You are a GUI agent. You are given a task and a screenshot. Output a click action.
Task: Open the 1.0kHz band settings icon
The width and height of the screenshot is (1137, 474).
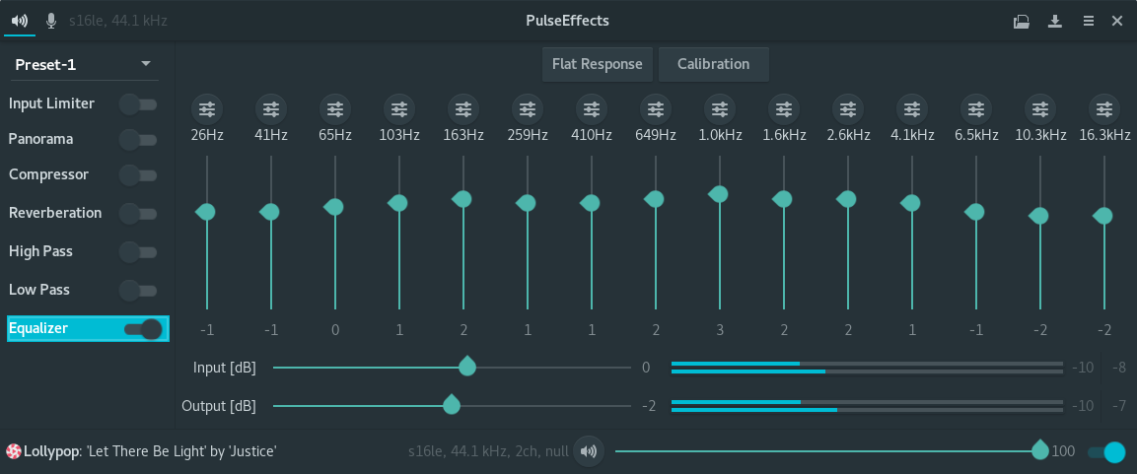click(x=719, y=108)
